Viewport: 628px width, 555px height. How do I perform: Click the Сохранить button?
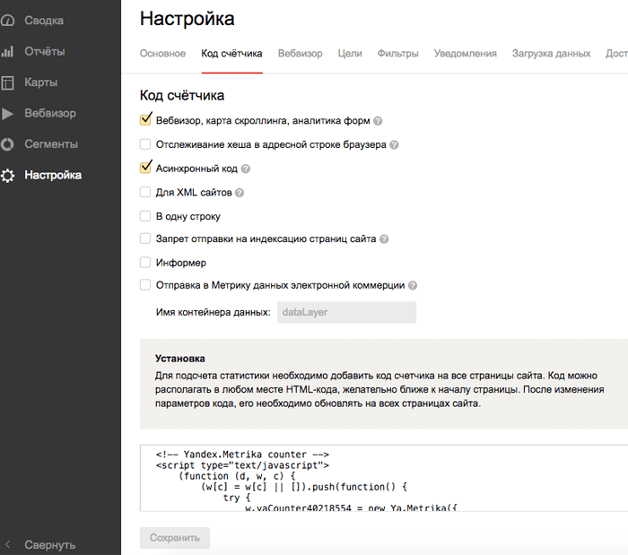coord(175,538)
